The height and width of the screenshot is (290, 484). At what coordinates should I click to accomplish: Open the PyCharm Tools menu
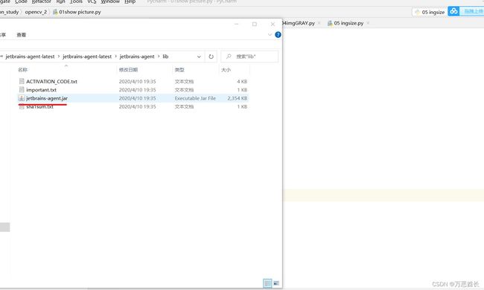(76, 1)
